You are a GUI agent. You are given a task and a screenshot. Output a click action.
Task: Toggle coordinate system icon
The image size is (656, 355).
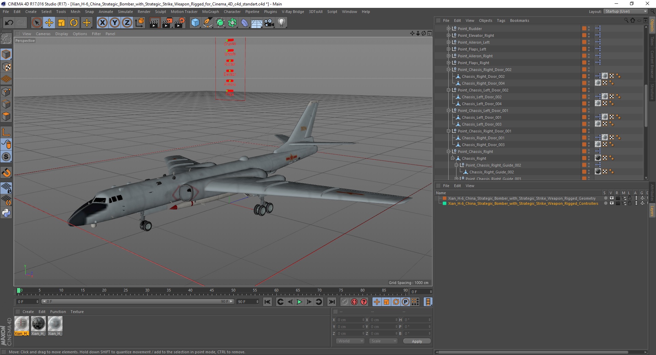coord(139,23)
